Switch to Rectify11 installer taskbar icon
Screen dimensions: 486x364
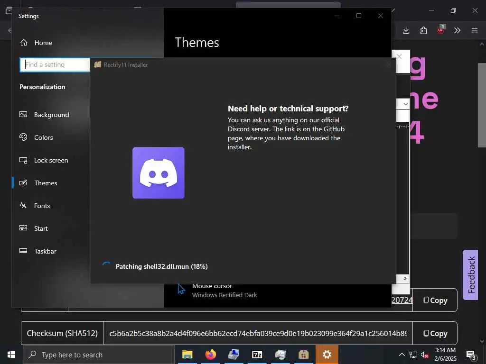(303, 355)
